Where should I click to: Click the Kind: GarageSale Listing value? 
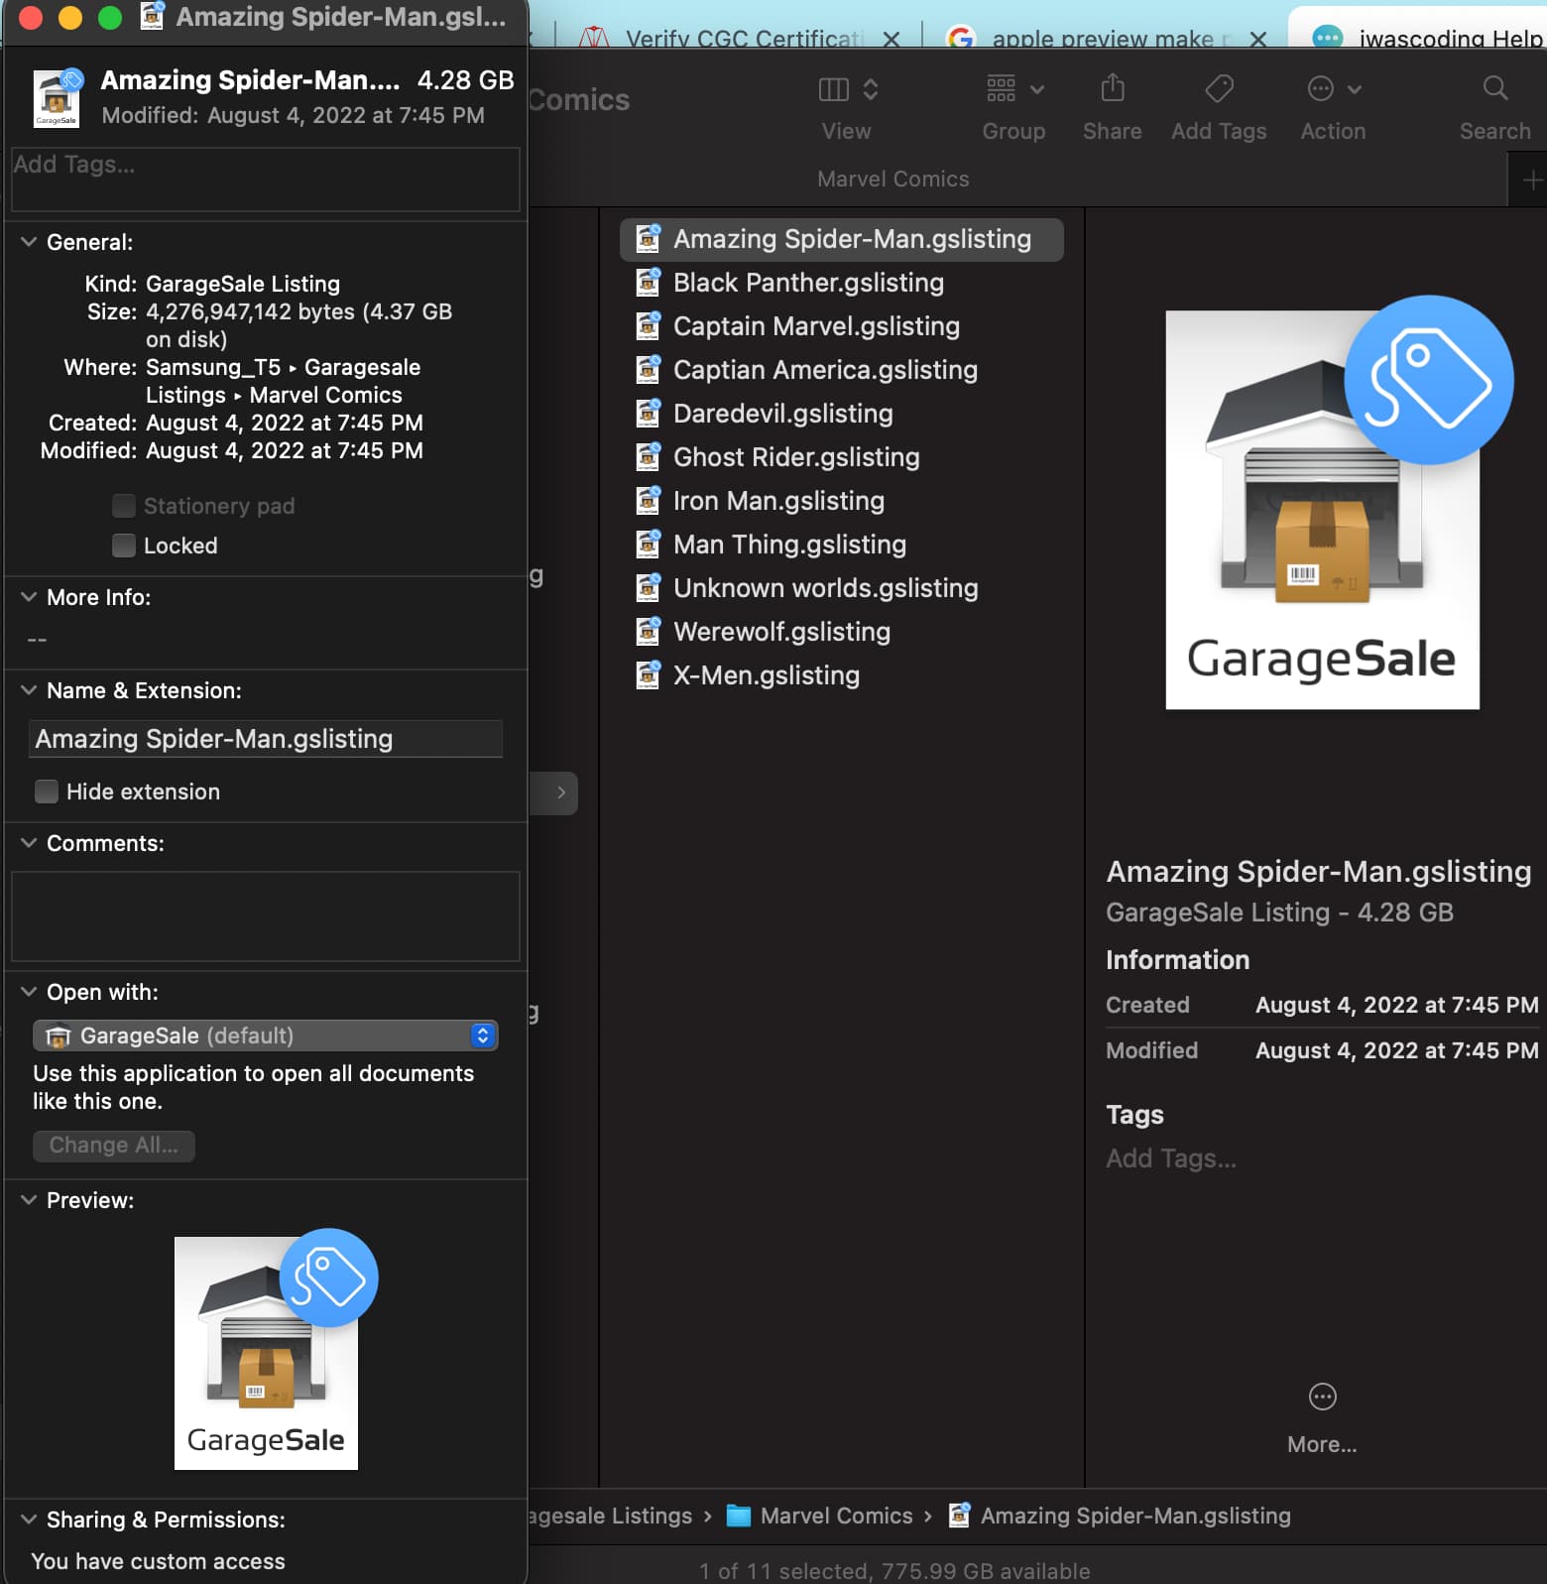243,284
